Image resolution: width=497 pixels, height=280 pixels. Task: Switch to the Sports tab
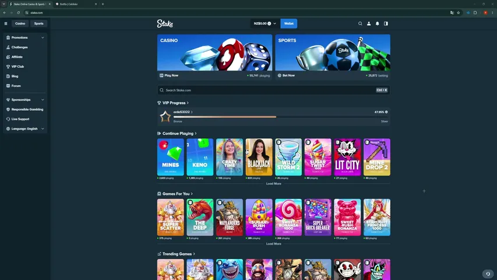(x=38, y=23)
